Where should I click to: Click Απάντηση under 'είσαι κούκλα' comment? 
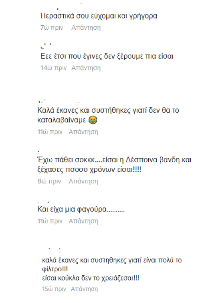click(x=85, y=289)
